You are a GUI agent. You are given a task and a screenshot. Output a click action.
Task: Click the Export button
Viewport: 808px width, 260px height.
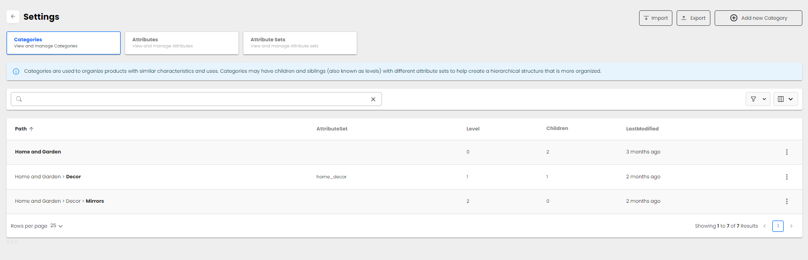pos(693,18)
